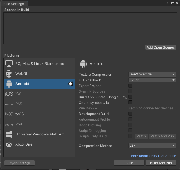Image resolution: width=180 pixels, height=170 pixels.
Task: Check the Create symbols.zip option
Action: point(130,102)
